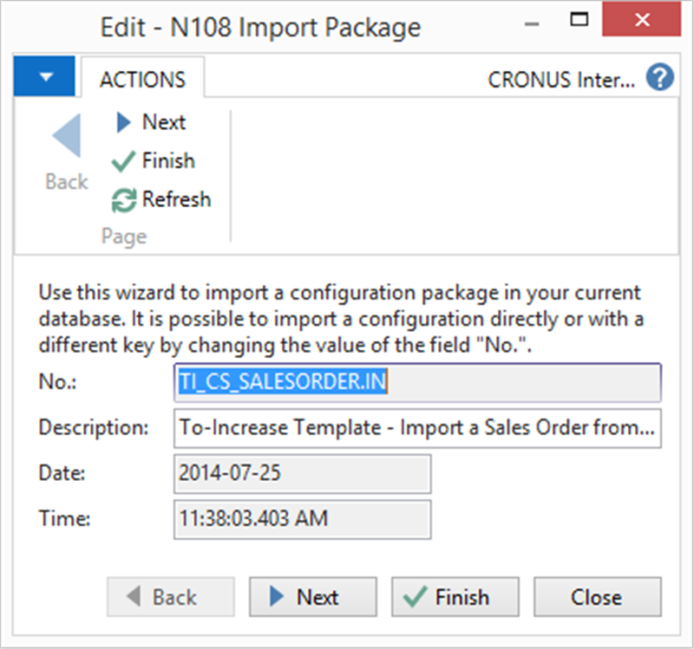This screenshot has width=694, height=649.
Task: Select the ACTIONS ribbon tab
Action: click(142, 80)
